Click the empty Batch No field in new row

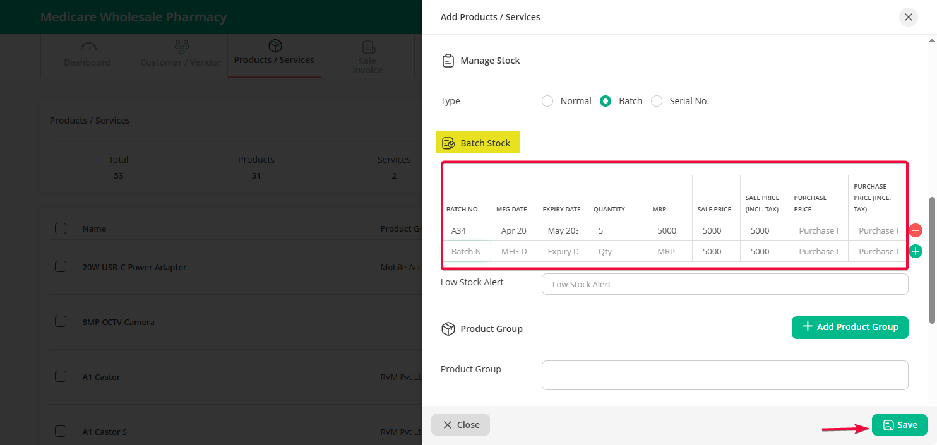tap(467, 251)
